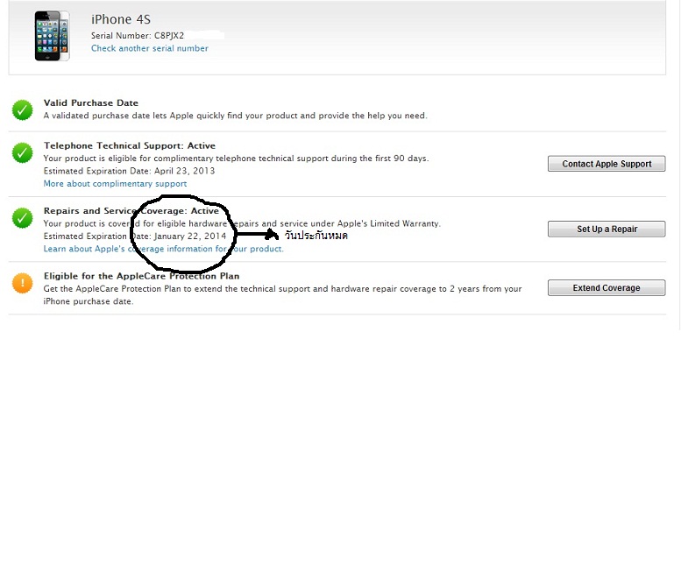681x572 pixels.
Task: Click 'Repairs and Service Coverage: Active' heading
Action: pyautogui.click(x=131, y=211)
